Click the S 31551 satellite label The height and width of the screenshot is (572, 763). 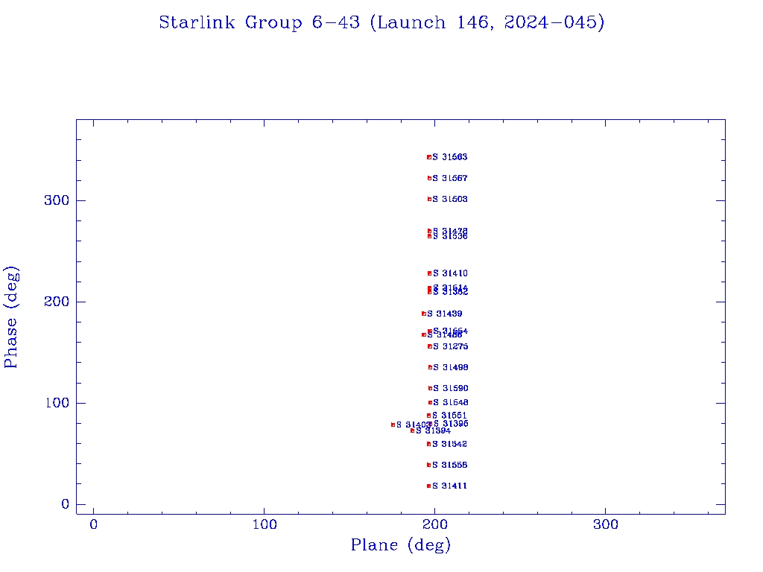pos(449,416)
